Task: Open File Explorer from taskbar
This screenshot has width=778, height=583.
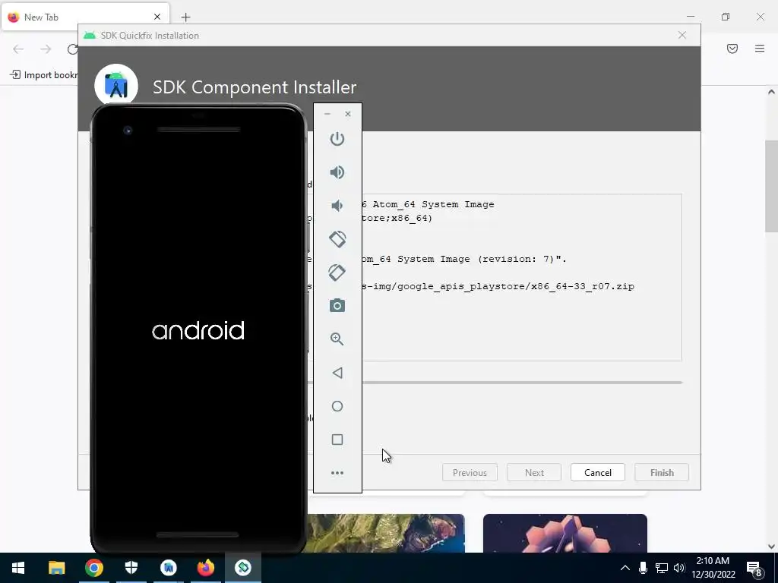Action: point(56,568)
